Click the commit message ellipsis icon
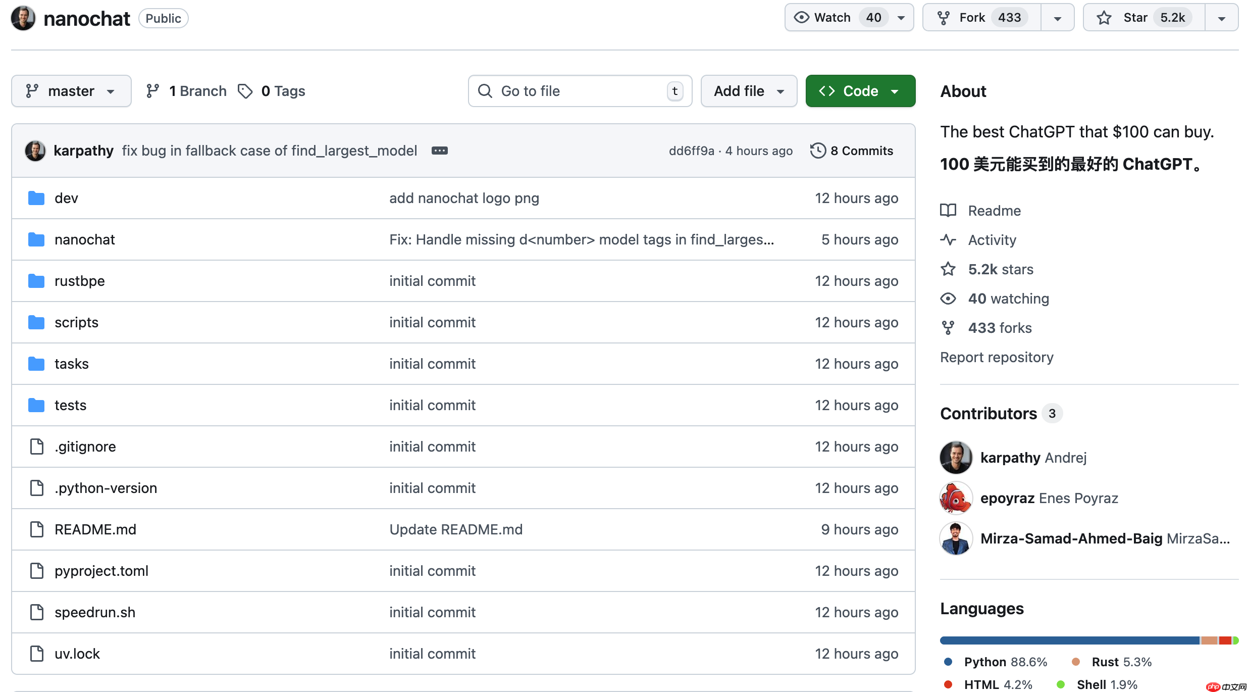This screenshot has height=692, width=1247. click(439, 151)
